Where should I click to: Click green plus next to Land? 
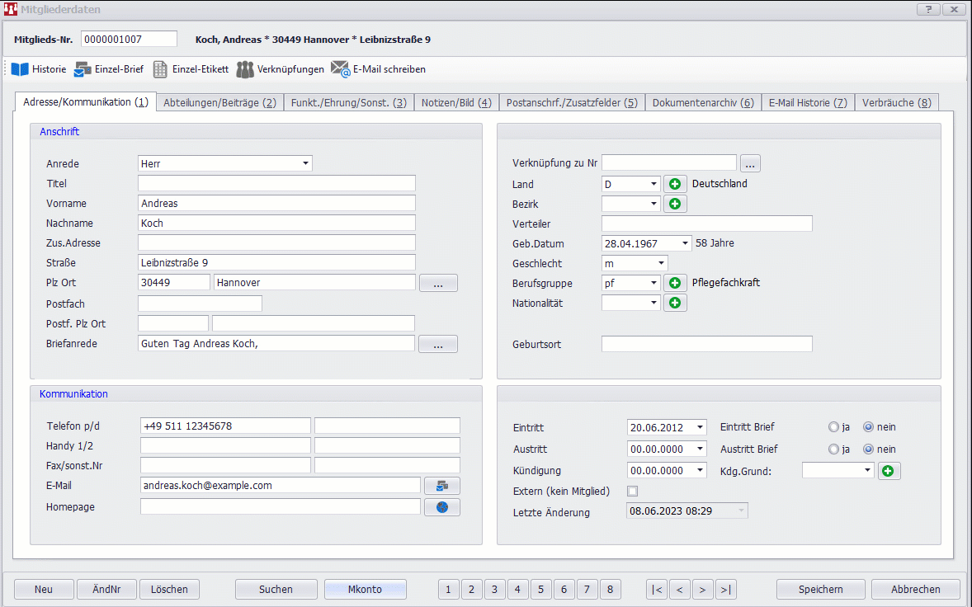click(x=675, y=184)
